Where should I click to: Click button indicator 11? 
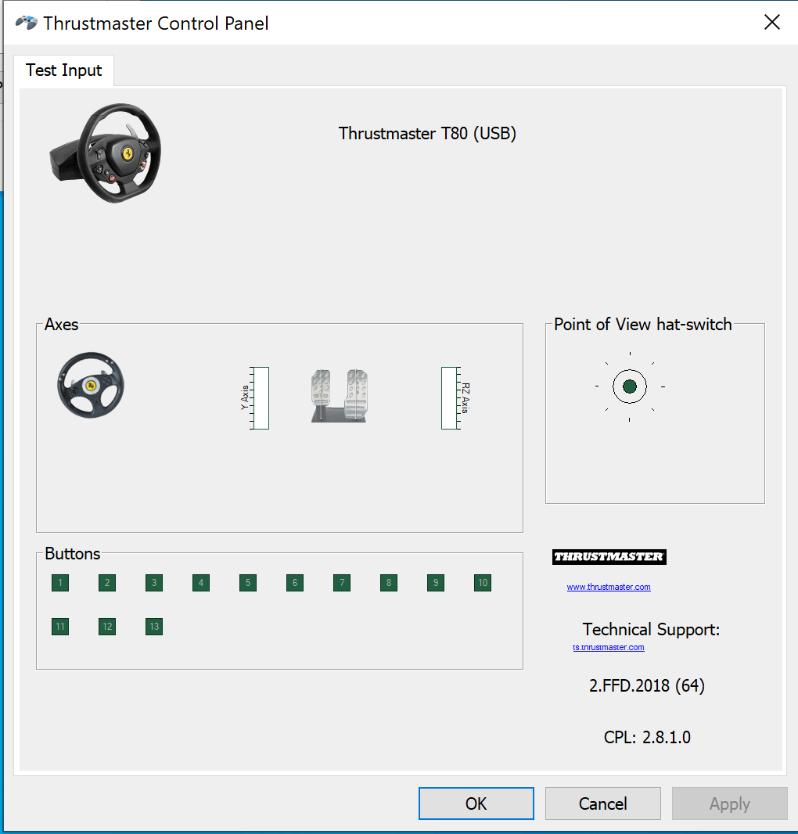pos(60,626)
